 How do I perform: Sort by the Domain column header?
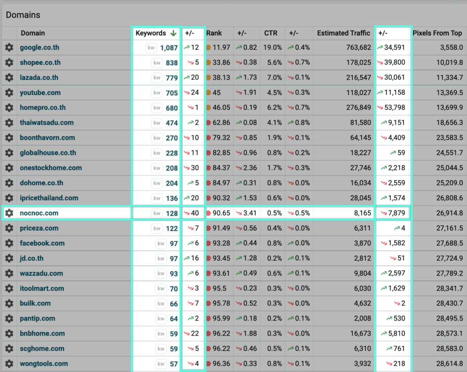[33, 33]
